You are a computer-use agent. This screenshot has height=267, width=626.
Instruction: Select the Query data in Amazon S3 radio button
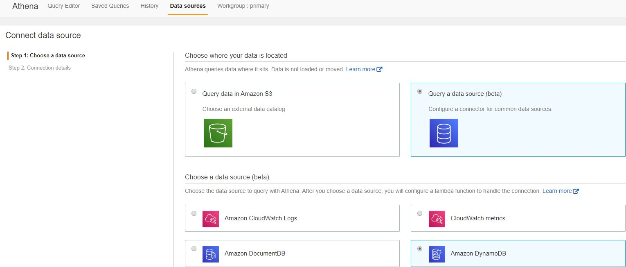point(194,91)
